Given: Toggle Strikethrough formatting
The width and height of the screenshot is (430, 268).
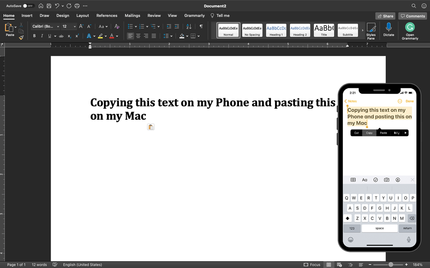Looking at the screenshot, I should click(x=61, y=36).
